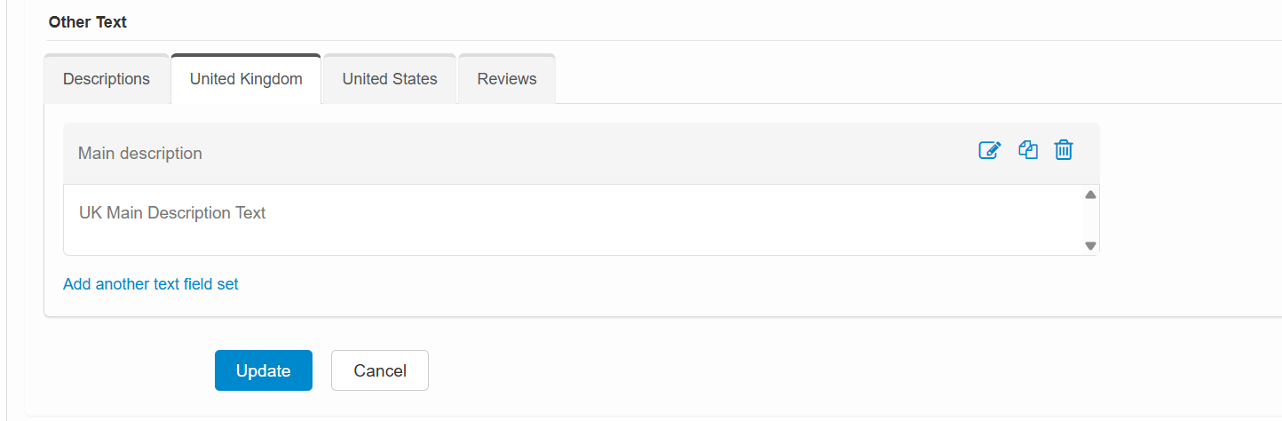
Task: Click the Cancel button
Action: 380,370
